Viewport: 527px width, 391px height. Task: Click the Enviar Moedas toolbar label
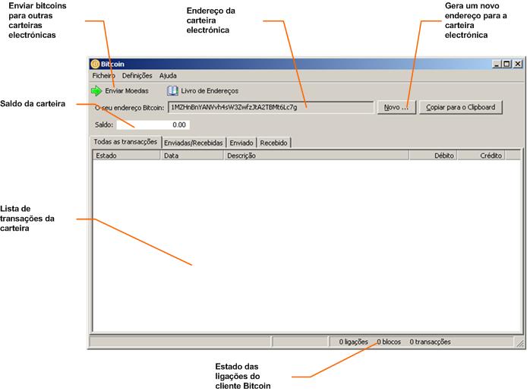[x=127, y=90]
